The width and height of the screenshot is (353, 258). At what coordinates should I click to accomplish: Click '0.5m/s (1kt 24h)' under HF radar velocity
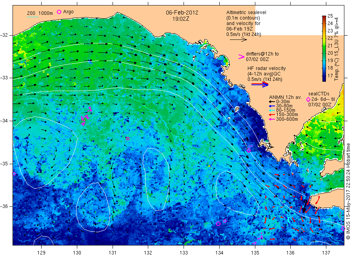265,79
